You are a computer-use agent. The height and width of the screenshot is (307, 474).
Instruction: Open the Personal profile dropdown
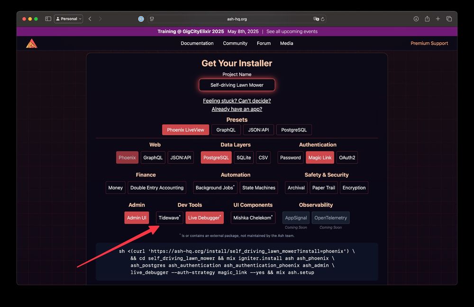click(69, 19)
